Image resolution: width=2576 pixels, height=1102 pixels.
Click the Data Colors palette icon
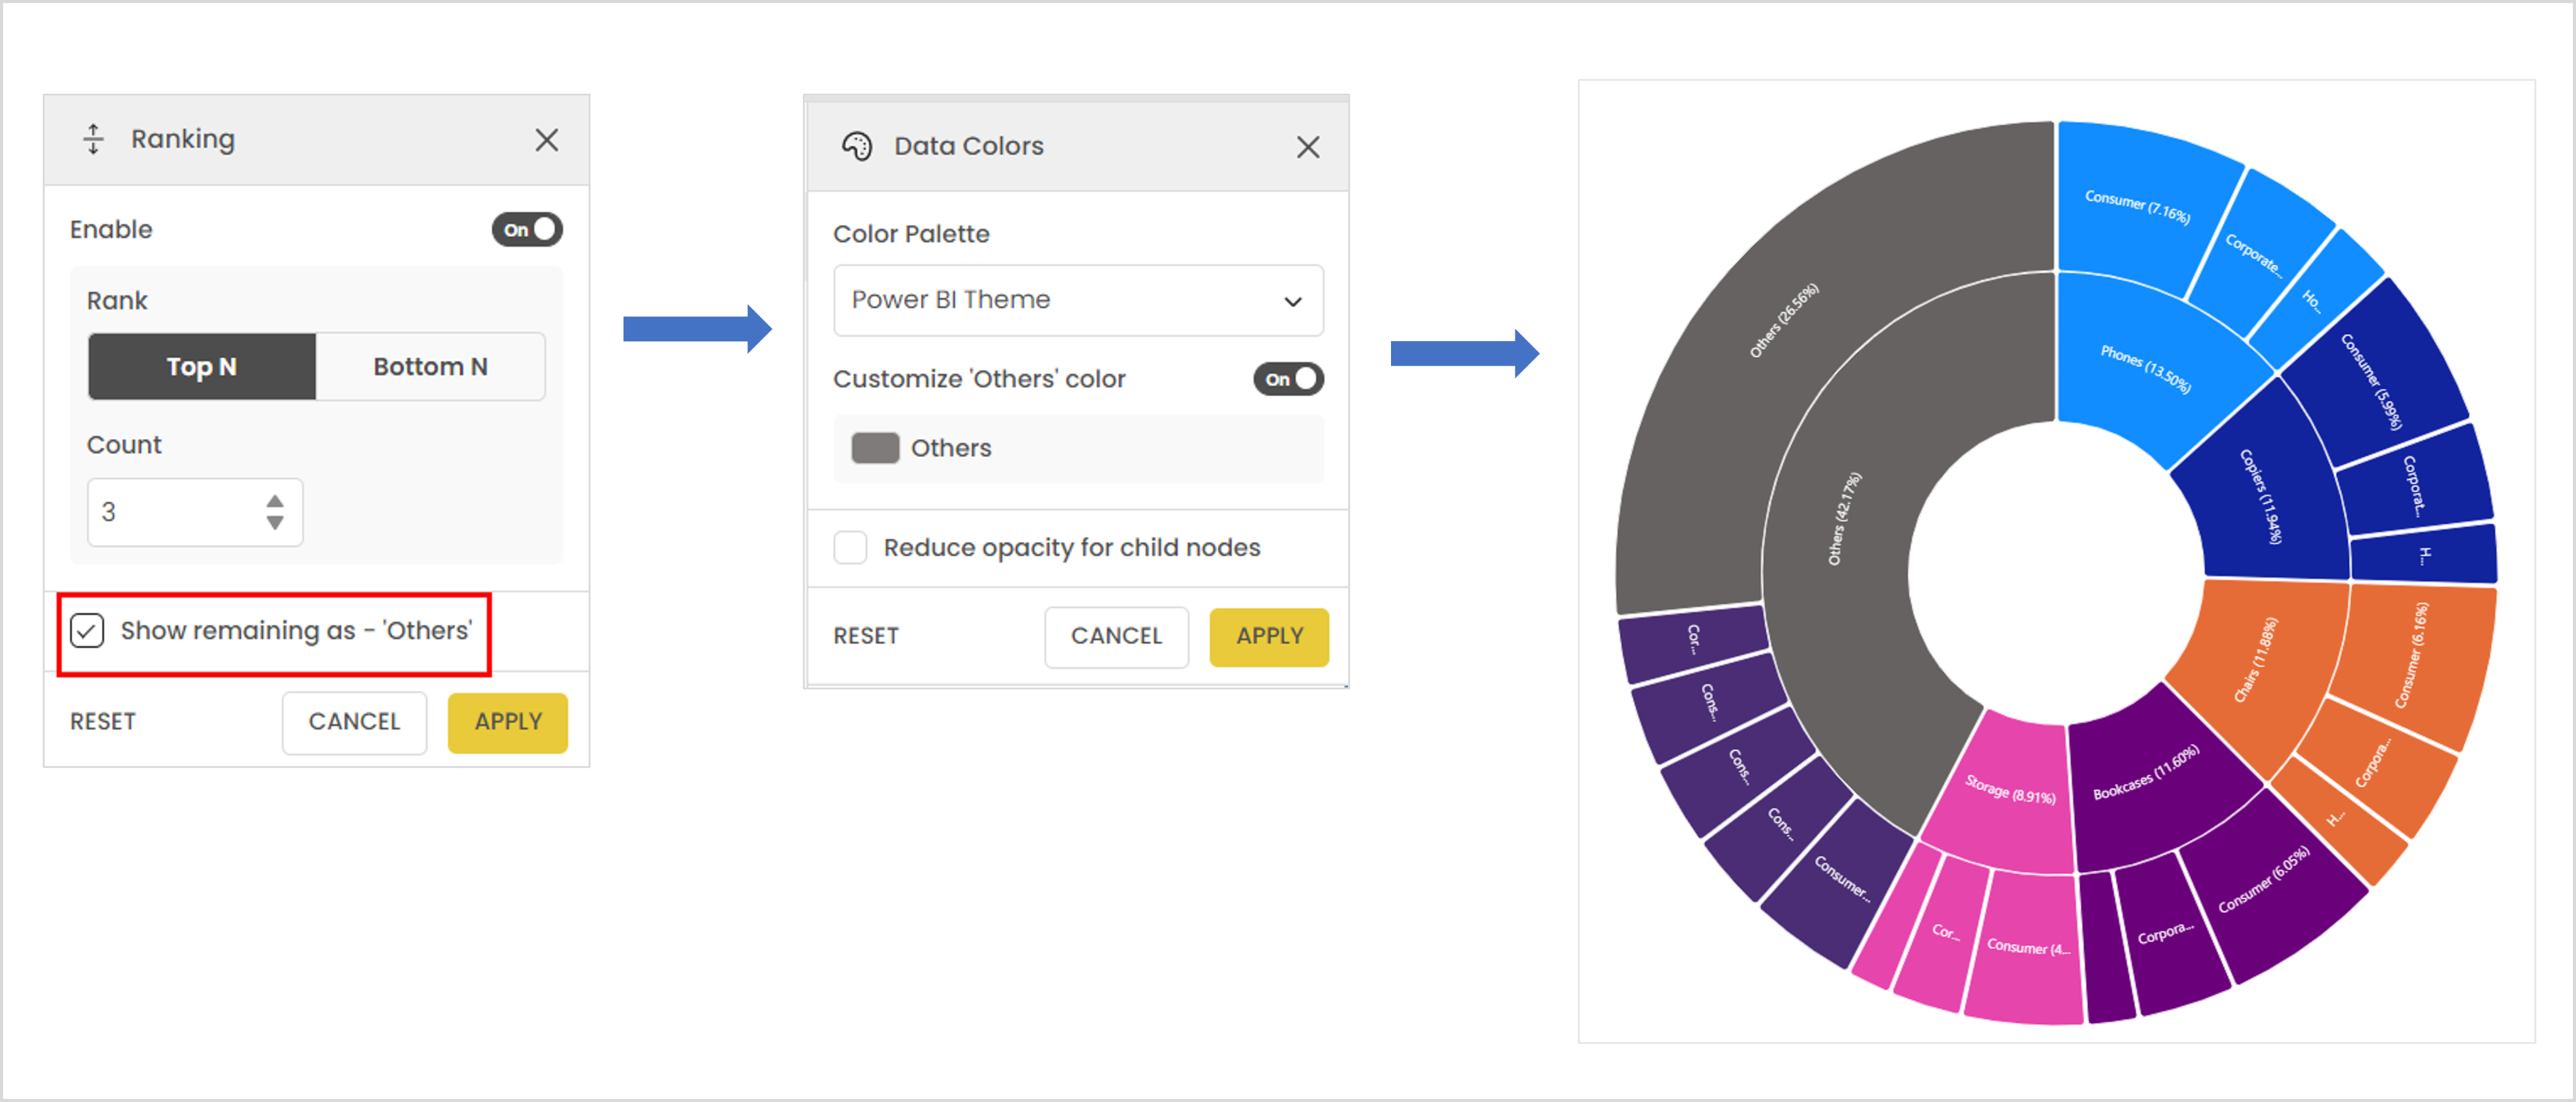(x=856, y=146)
